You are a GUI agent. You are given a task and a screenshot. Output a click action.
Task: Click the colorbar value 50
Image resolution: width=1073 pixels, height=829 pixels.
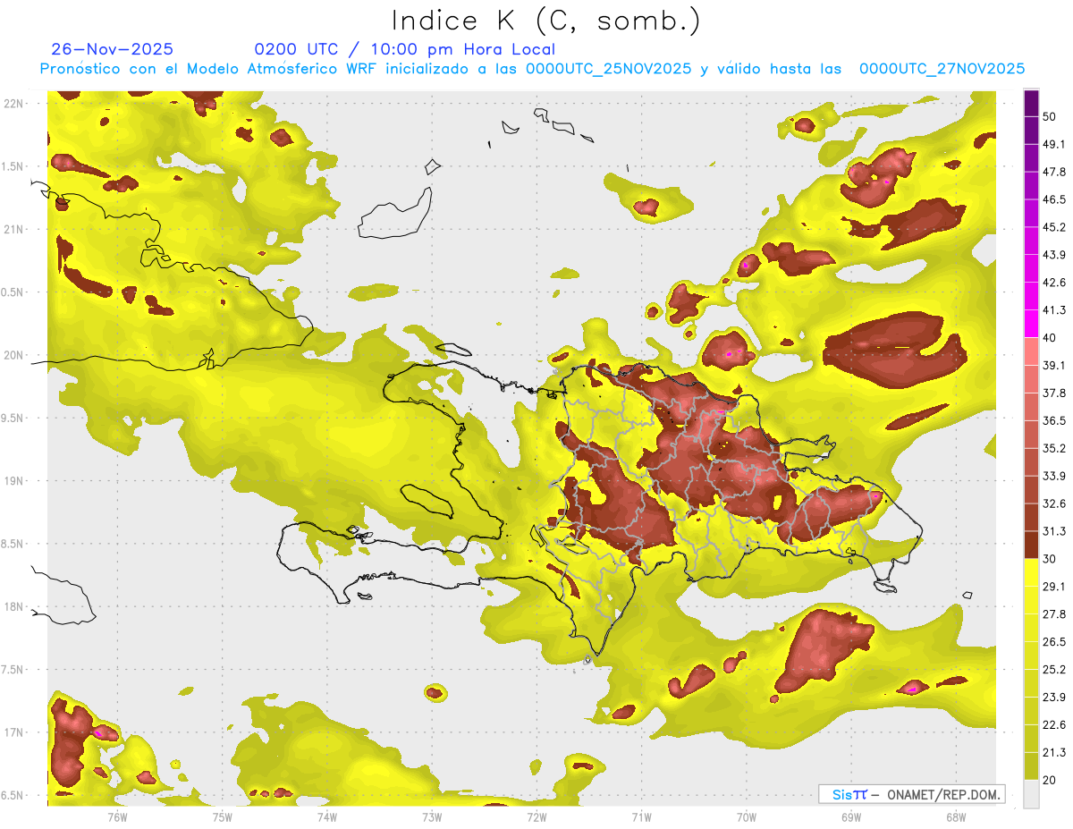click(x=1051, y=116)
